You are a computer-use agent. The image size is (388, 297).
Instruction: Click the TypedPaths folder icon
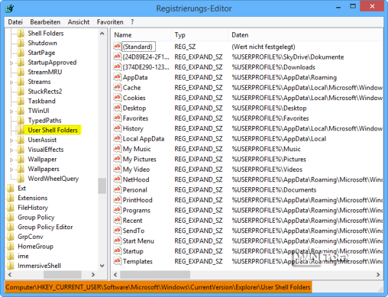pyautogui.click(x=21, y=120)
